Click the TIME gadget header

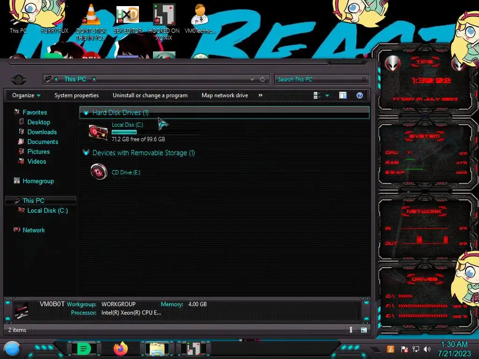pyautogui.click(x=425, y=62)
